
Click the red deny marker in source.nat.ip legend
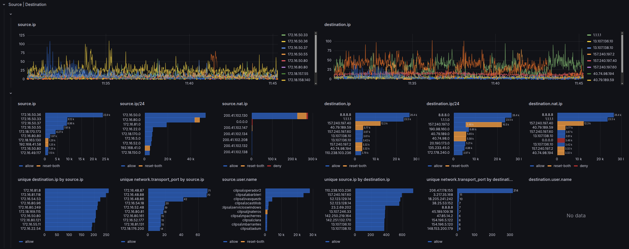pyautogui.click(x=269, y=166)
